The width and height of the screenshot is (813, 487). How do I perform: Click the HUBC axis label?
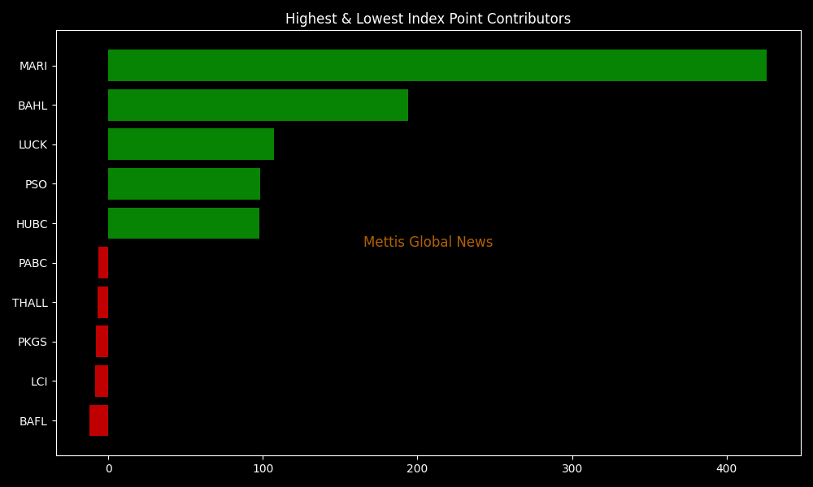point(32,224)
